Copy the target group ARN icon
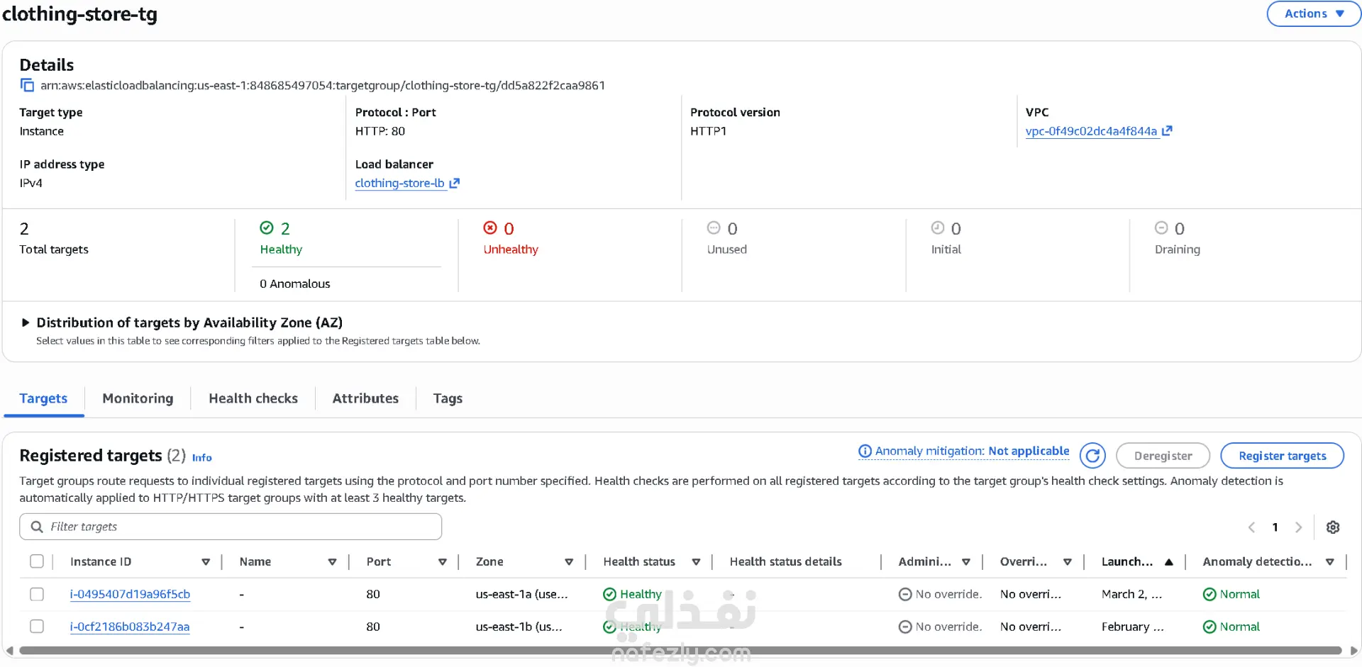Screen dimensions: 1362x667 27,86
